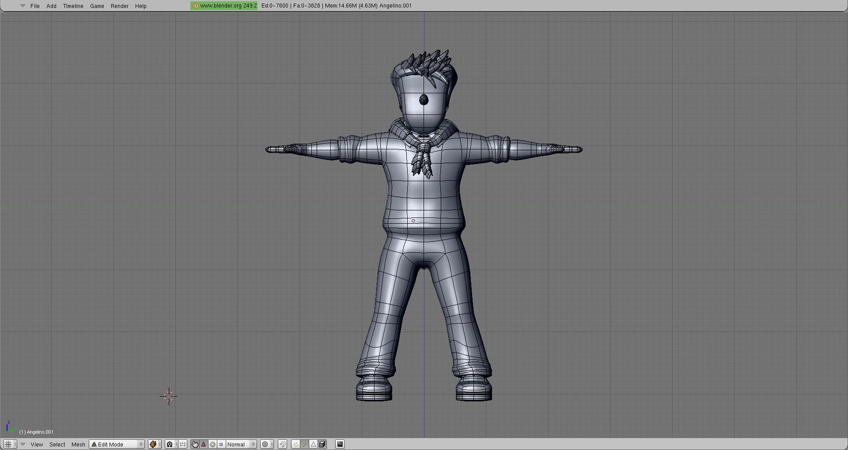848x450 pixels.
Task: Click the scale manipulator square icon
Action: pyautogui.click(x=221, y=444)
